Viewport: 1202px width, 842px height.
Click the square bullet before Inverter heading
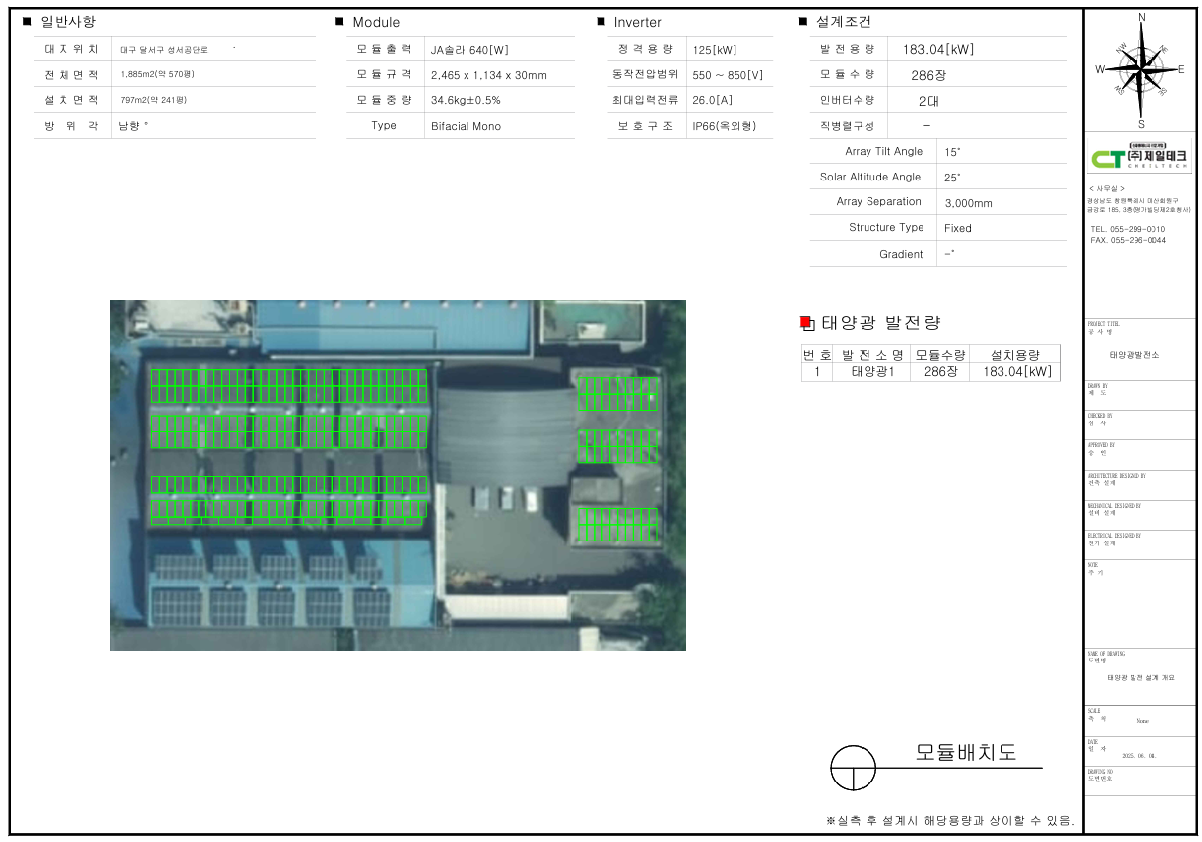click(601, 21)
